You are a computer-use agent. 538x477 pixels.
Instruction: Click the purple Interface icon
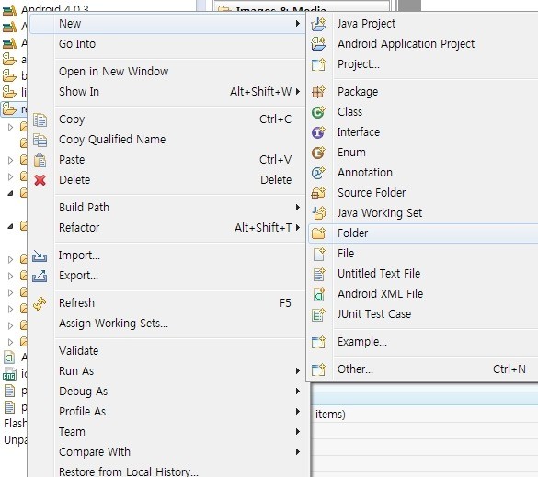(318, 132)
